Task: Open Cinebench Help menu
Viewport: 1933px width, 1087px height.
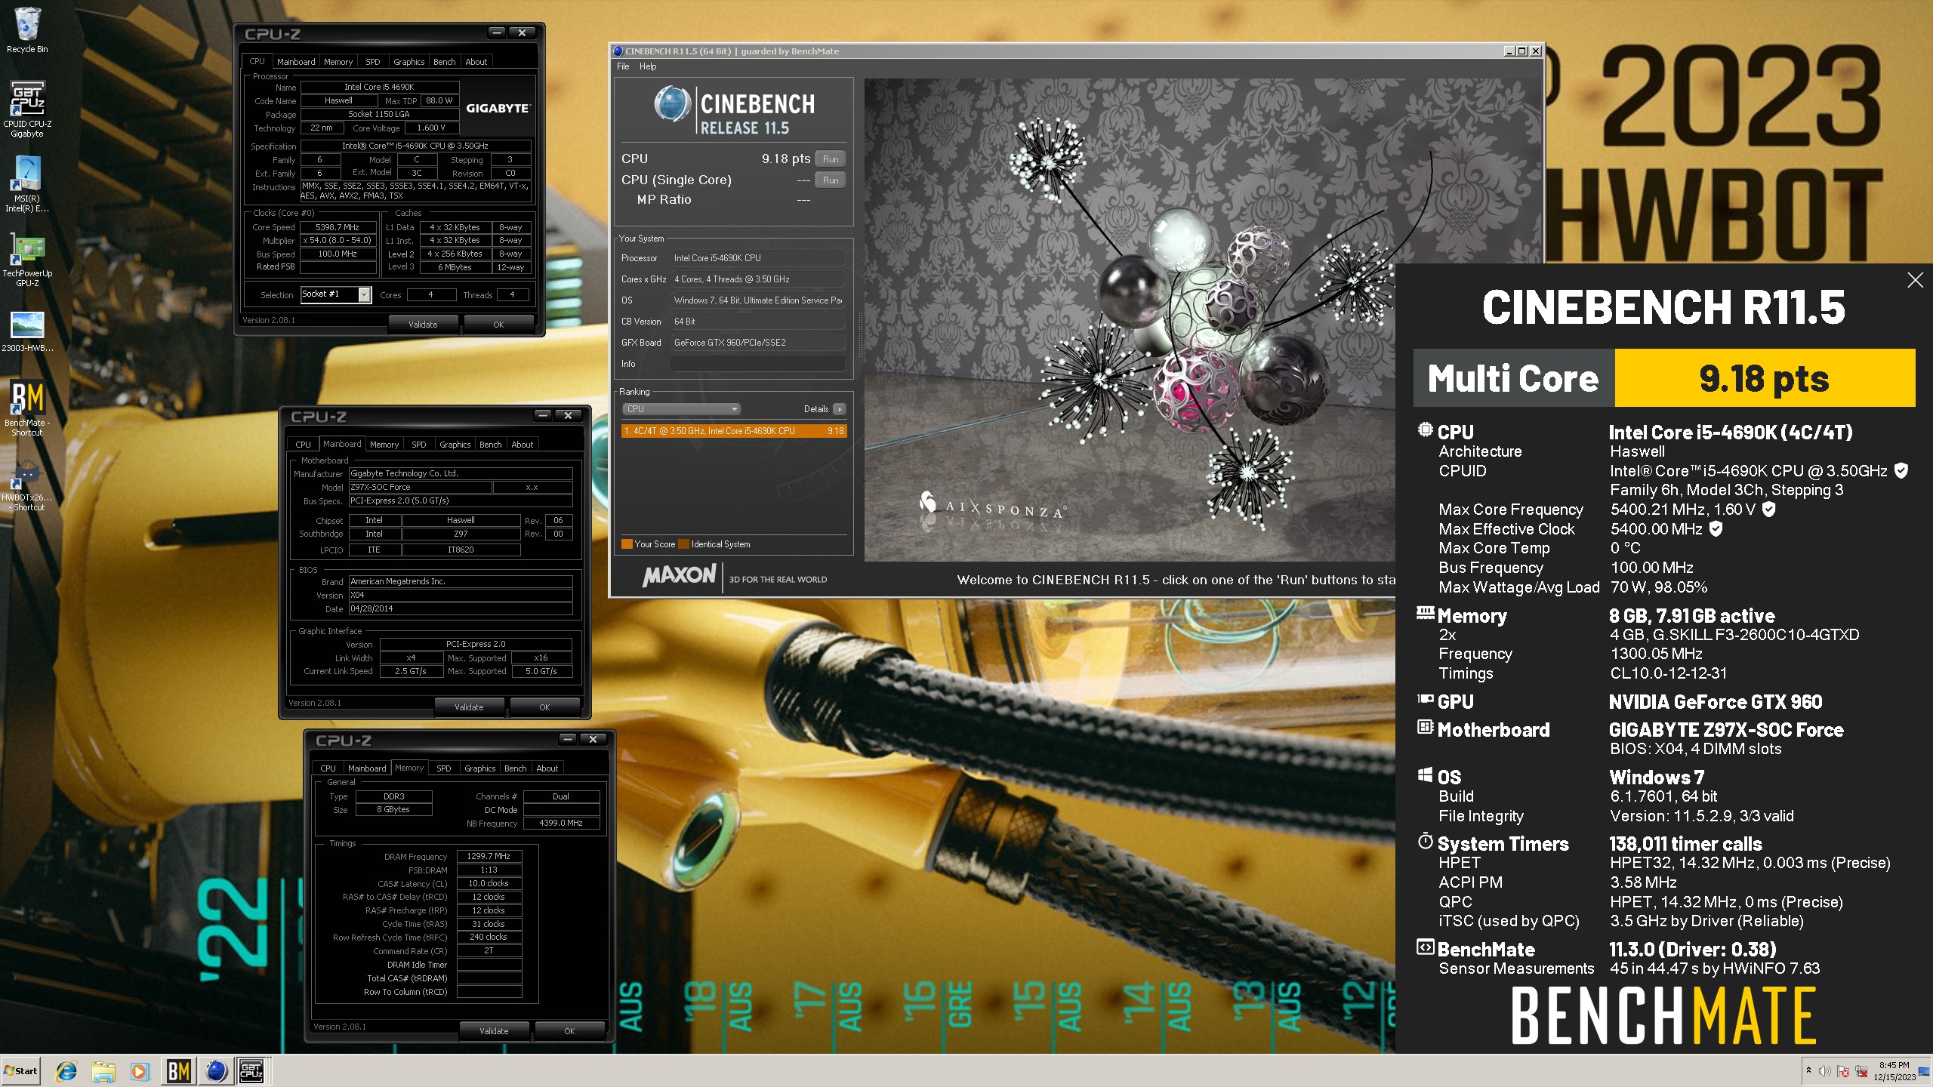Action: click(x=648, y=66)
